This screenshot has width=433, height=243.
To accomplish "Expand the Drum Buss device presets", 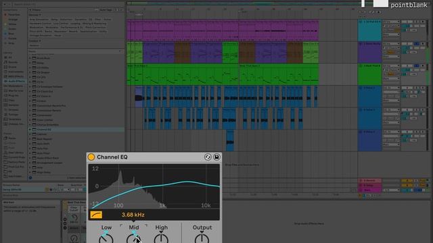I will point(30,58).
